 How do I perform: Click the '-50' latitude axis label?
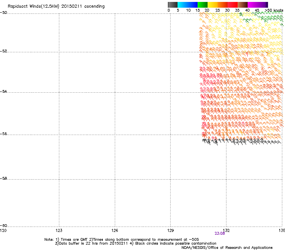point(3,13)
